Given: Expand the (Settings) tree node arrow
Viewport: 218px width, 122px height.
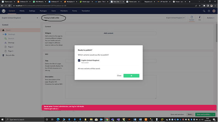Looking at the screenshot, I should 3,34.
